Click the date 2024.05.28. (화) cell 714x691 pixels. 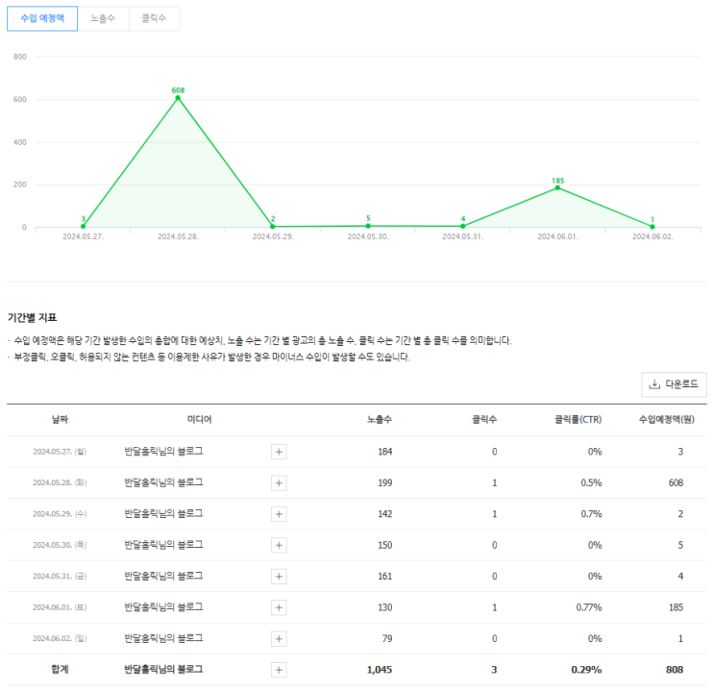(60, 482)
